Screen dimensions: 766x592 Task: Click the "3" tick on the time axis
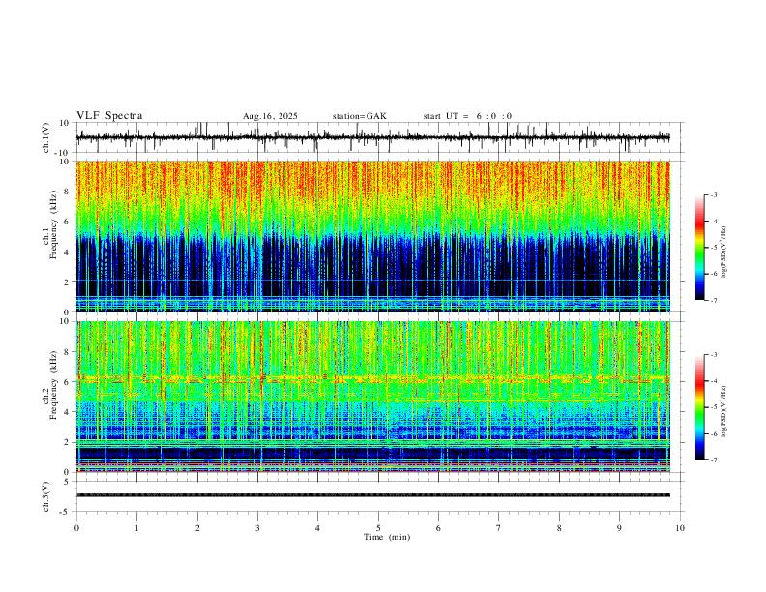pyautogui.click(x=257, y=528)
